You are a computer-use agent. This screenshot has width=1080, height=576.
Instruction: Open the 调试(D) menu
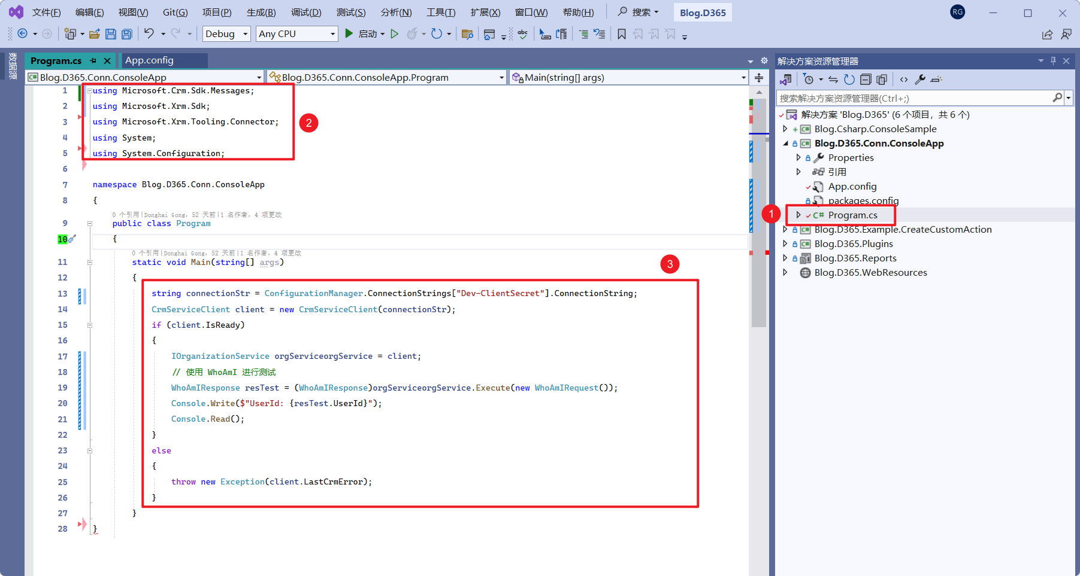pyautogui.click(x=306, y=13)
